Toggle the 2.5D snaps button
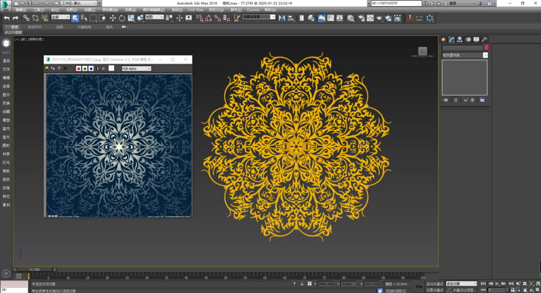 (200, 18)
